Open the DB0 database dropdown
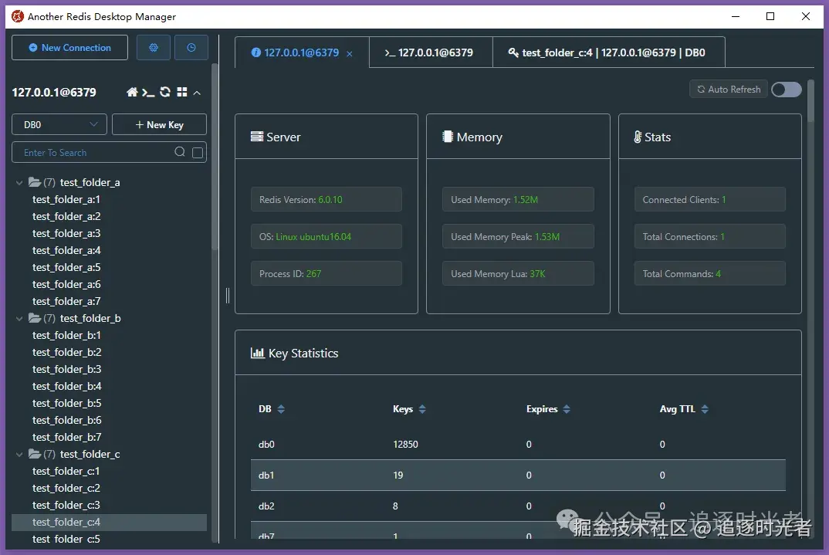 (x=59, y=125)
